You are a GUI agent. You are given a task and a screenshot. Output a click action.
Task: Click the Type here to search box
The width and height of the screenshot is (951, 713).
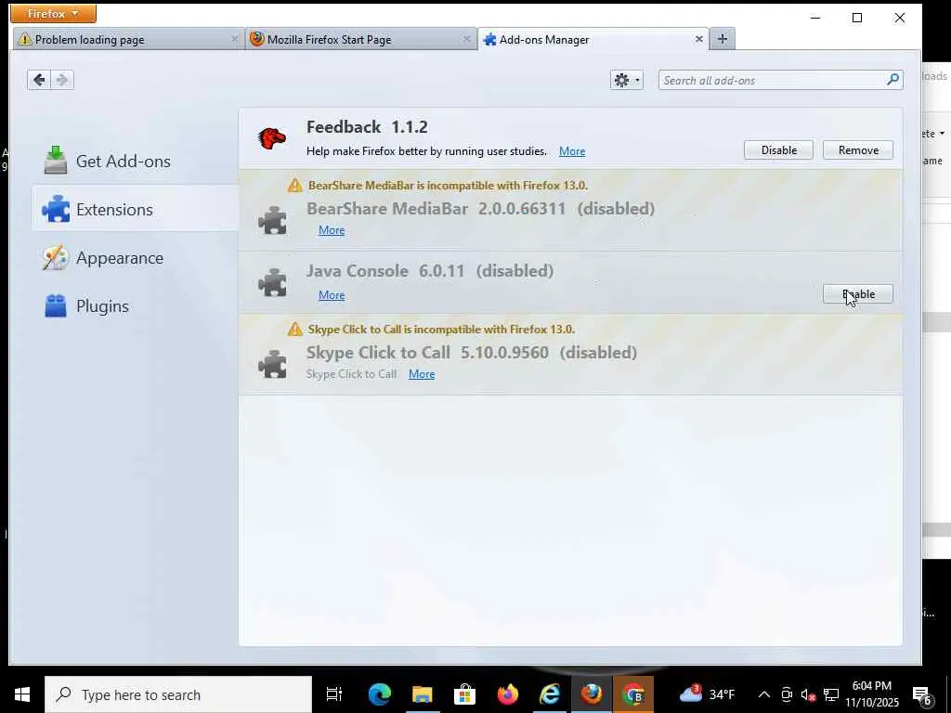click(178, 694)
